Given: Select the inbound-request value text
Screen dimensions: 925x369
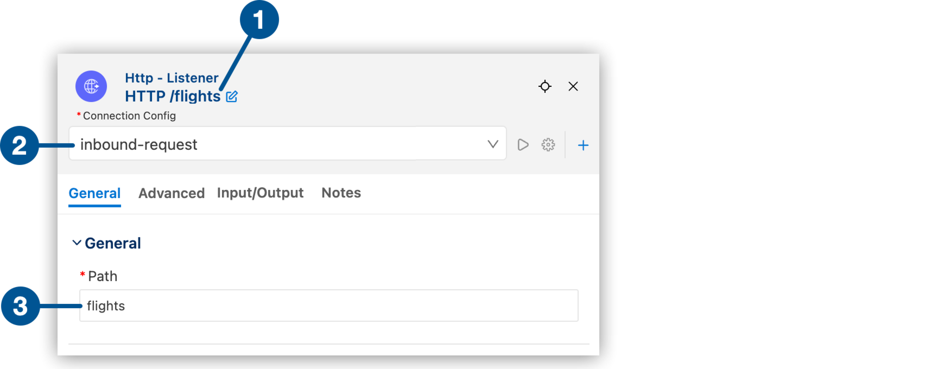Looking at the screenshot, I should pyautogui.click(x=139, y=144).
